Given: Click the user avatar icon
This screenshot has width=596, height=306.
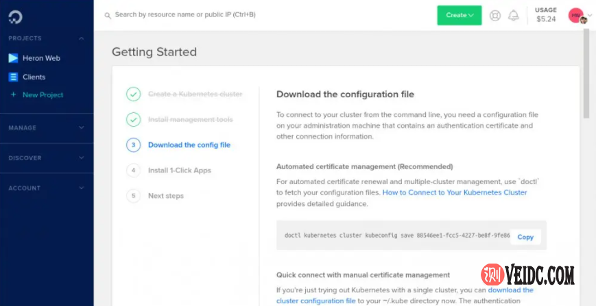Looking at the screenshot, I should (x=576, y=15).
